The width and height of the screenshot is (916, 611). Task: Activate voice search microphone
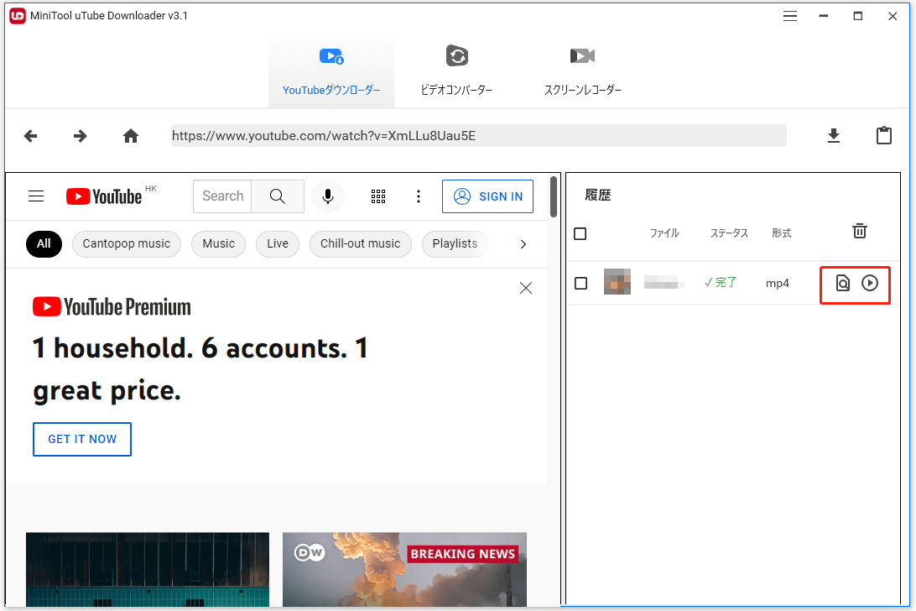click(328, 196)
